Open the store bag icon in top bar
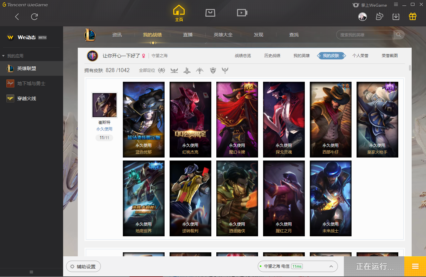The image size is (426, 277). coord(210,13)
